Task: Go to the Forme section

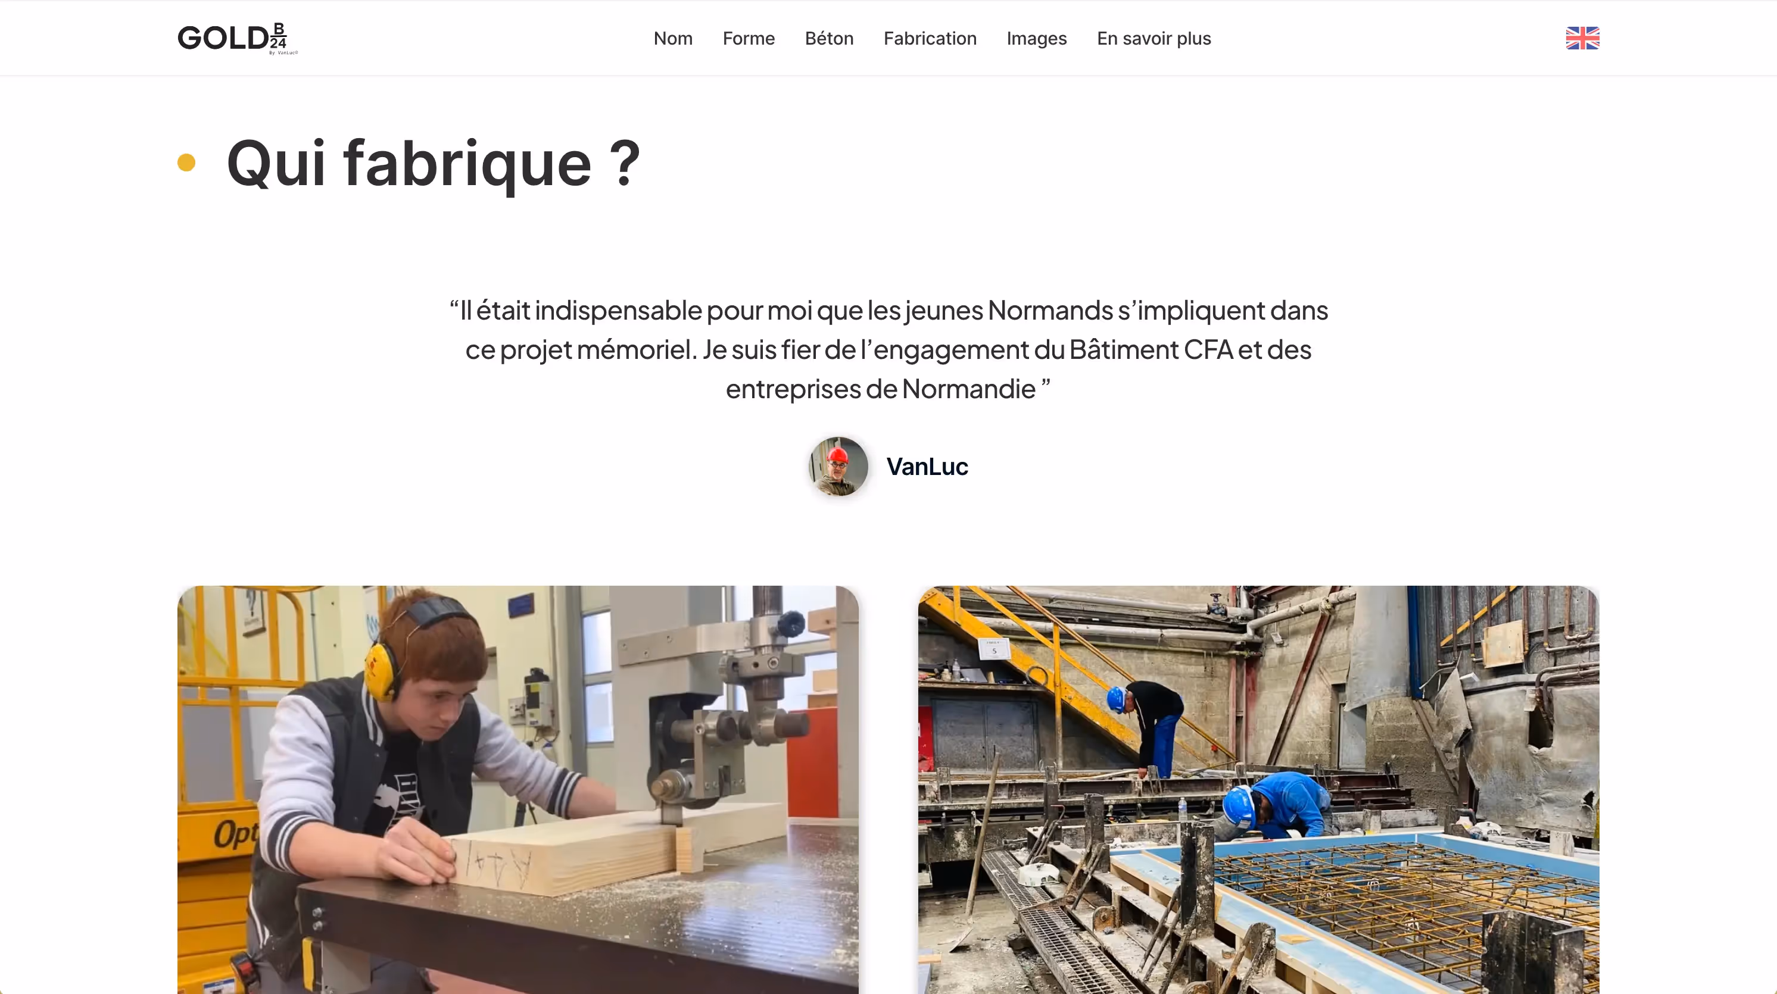Action: pyautogui.click(x=749, y=39)
